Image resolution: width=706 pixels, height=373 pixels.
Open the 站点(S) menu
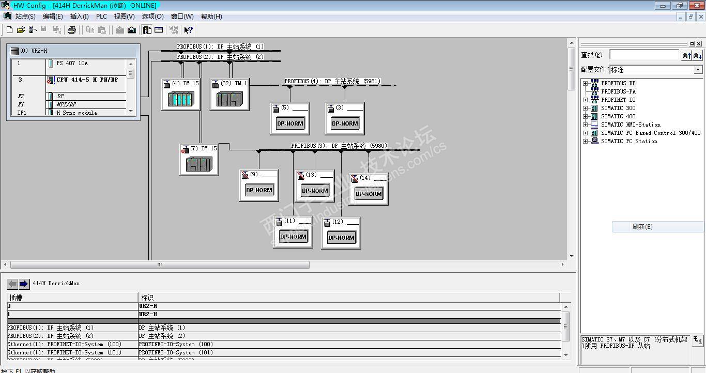[25, 17]
